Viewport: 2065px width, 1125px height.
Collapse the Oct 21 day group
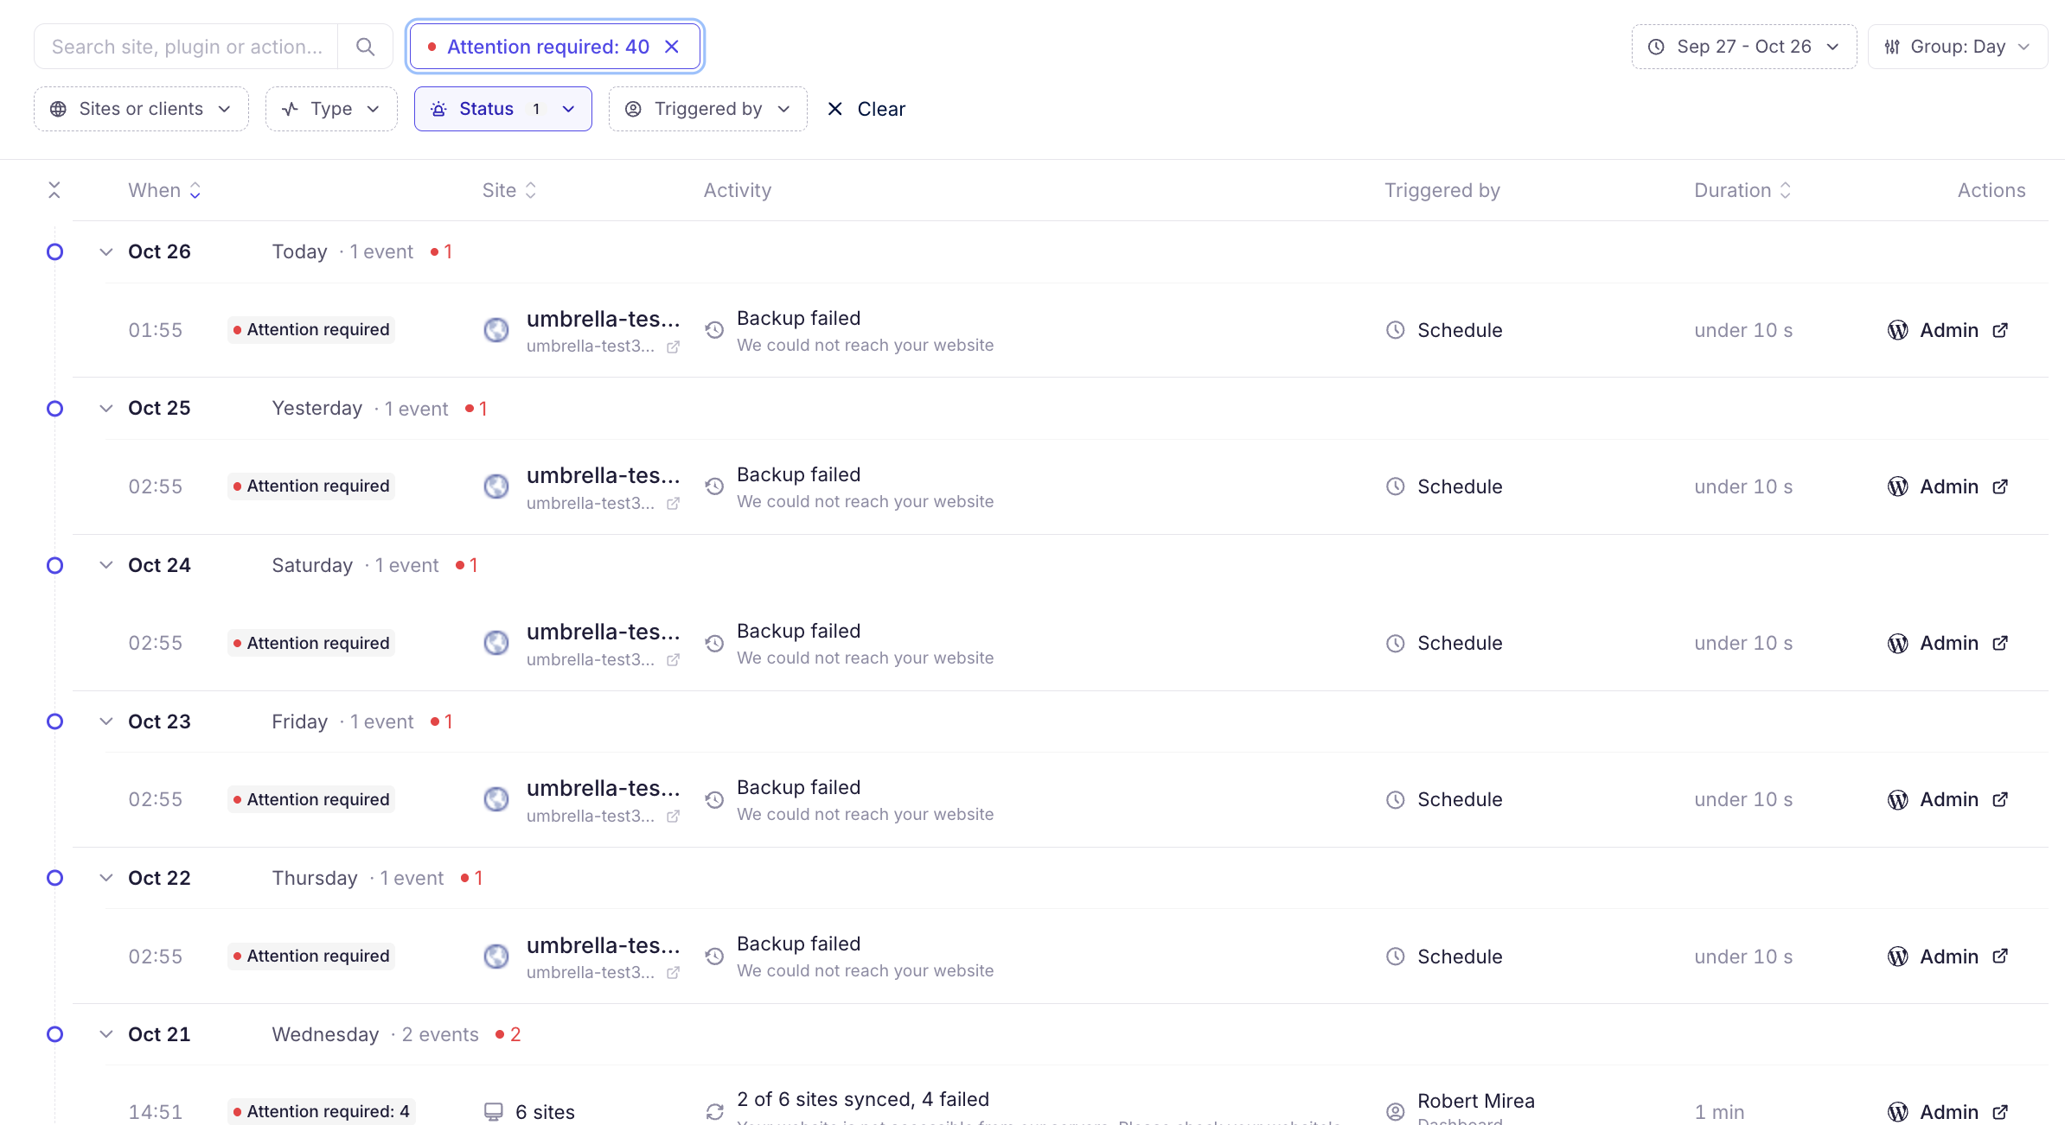pyautogui.click(x=106, y=1034)
